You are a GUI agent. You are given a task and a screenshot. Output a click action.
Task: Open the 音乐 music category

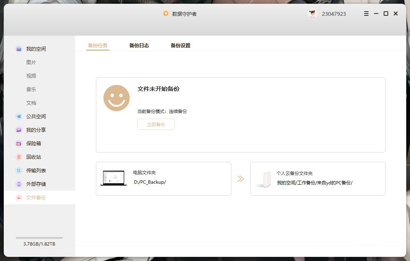click(31, 89)
